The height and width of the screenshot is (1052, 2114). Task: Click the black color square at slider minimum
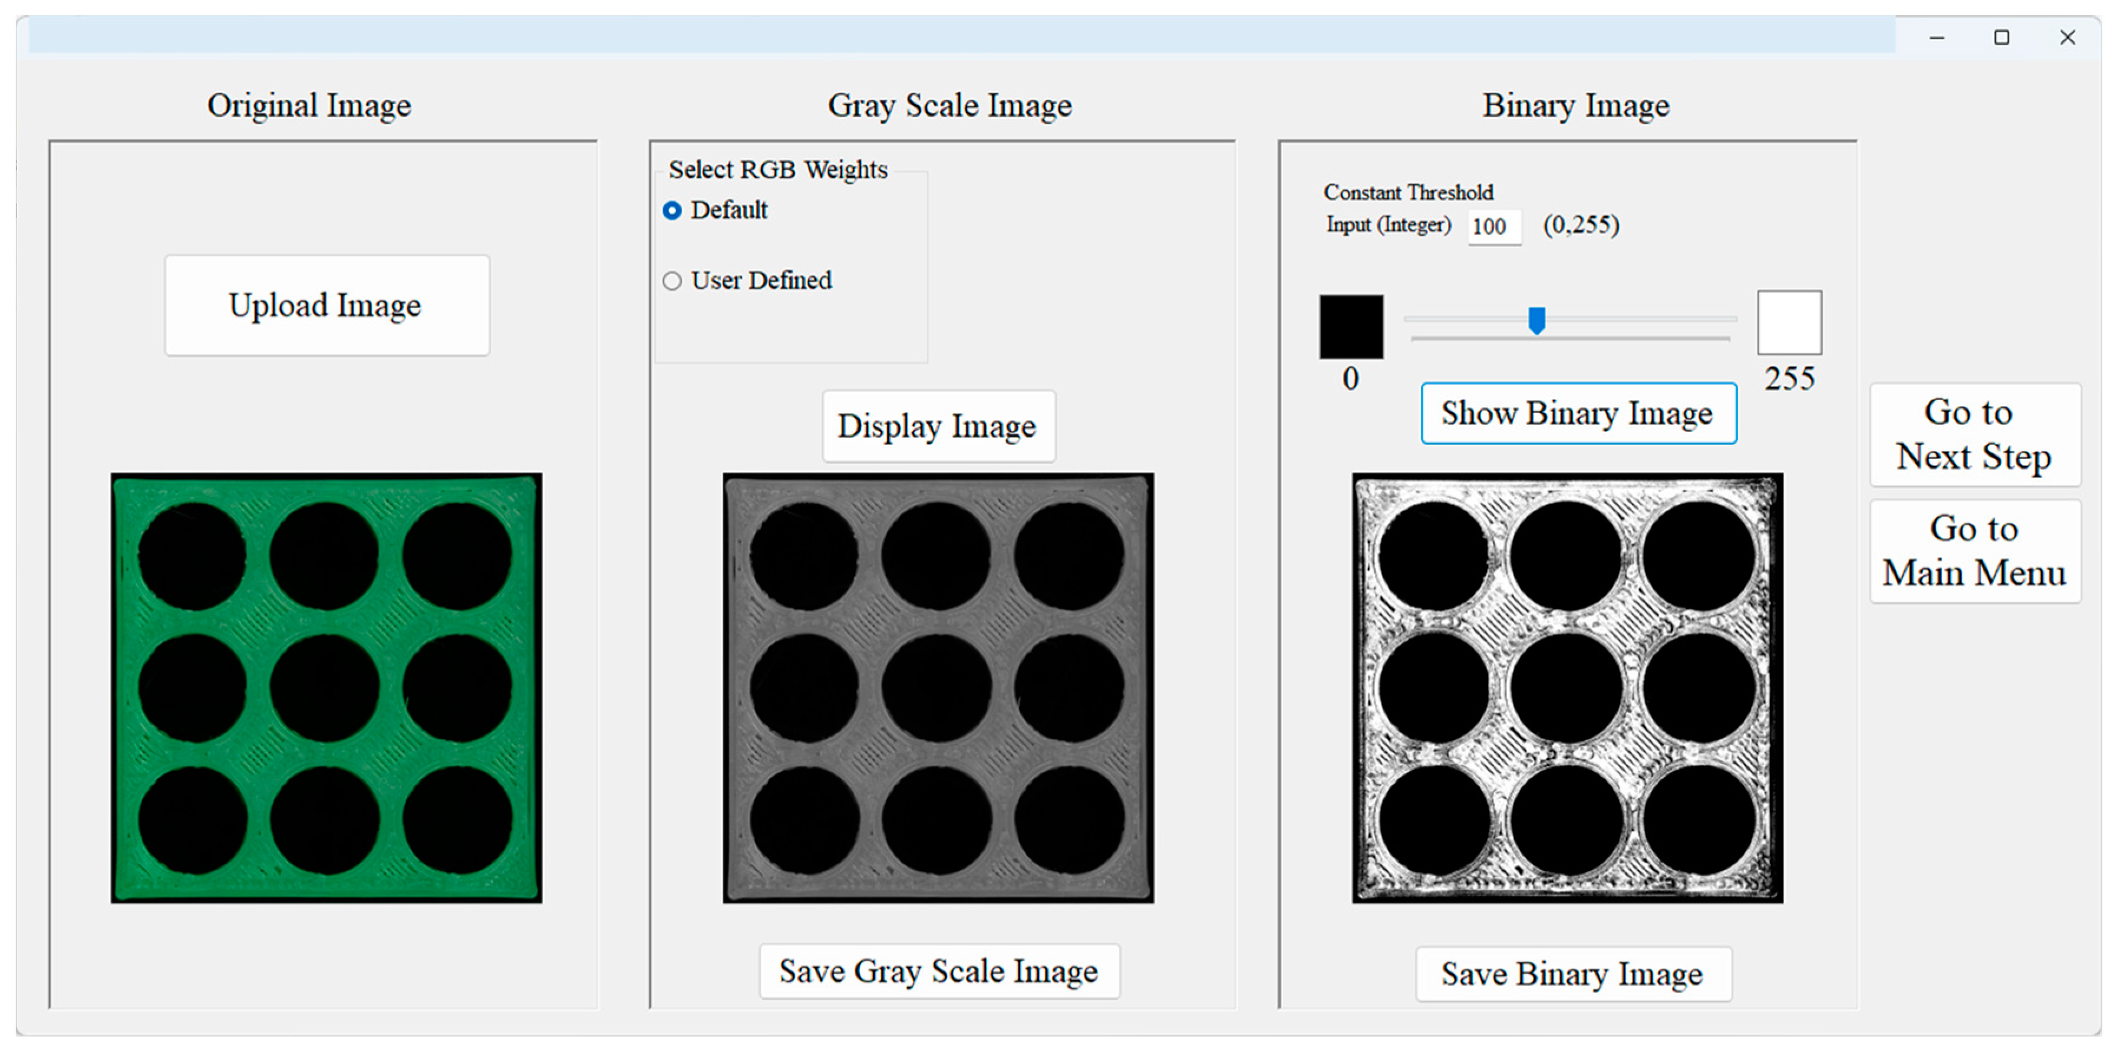tap(1351, 327)
